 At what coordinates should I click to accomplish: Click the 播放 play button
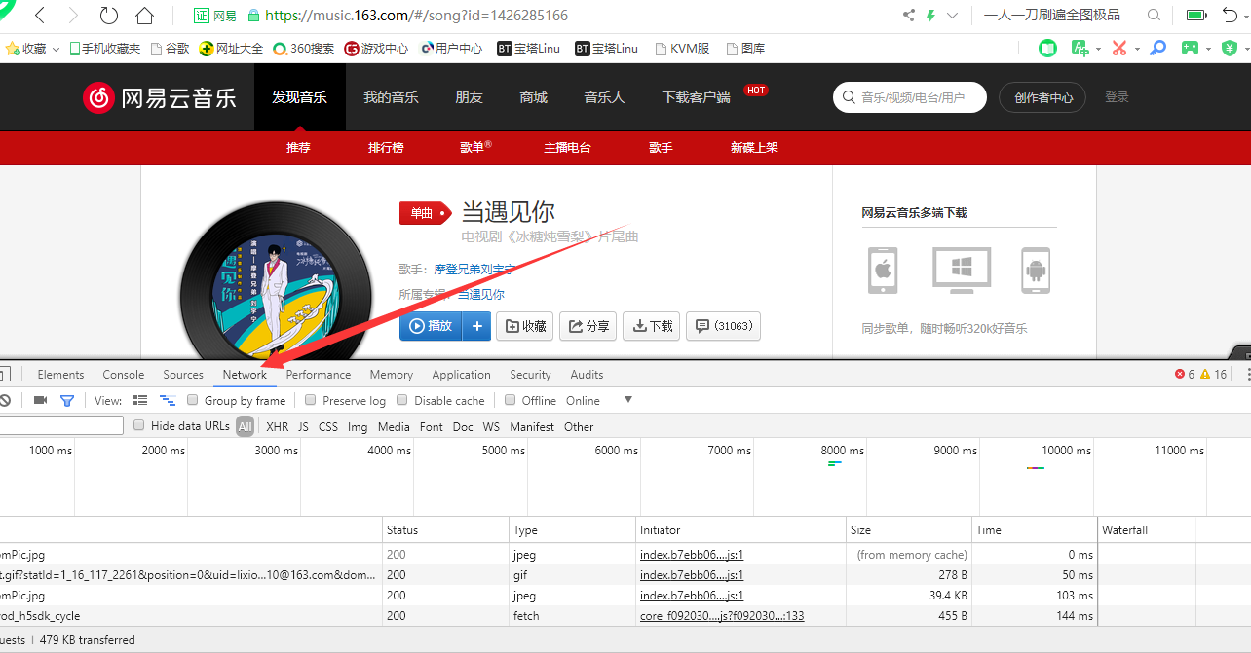point(430,326)
